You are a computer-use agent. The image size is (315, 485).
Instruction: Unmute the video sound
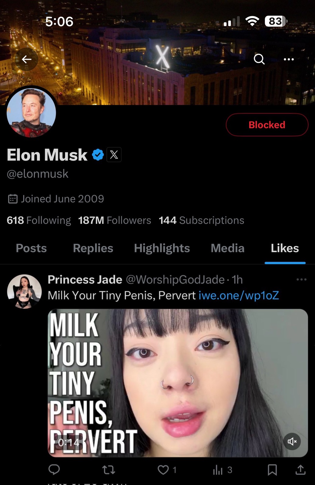(x=292, y=441)
